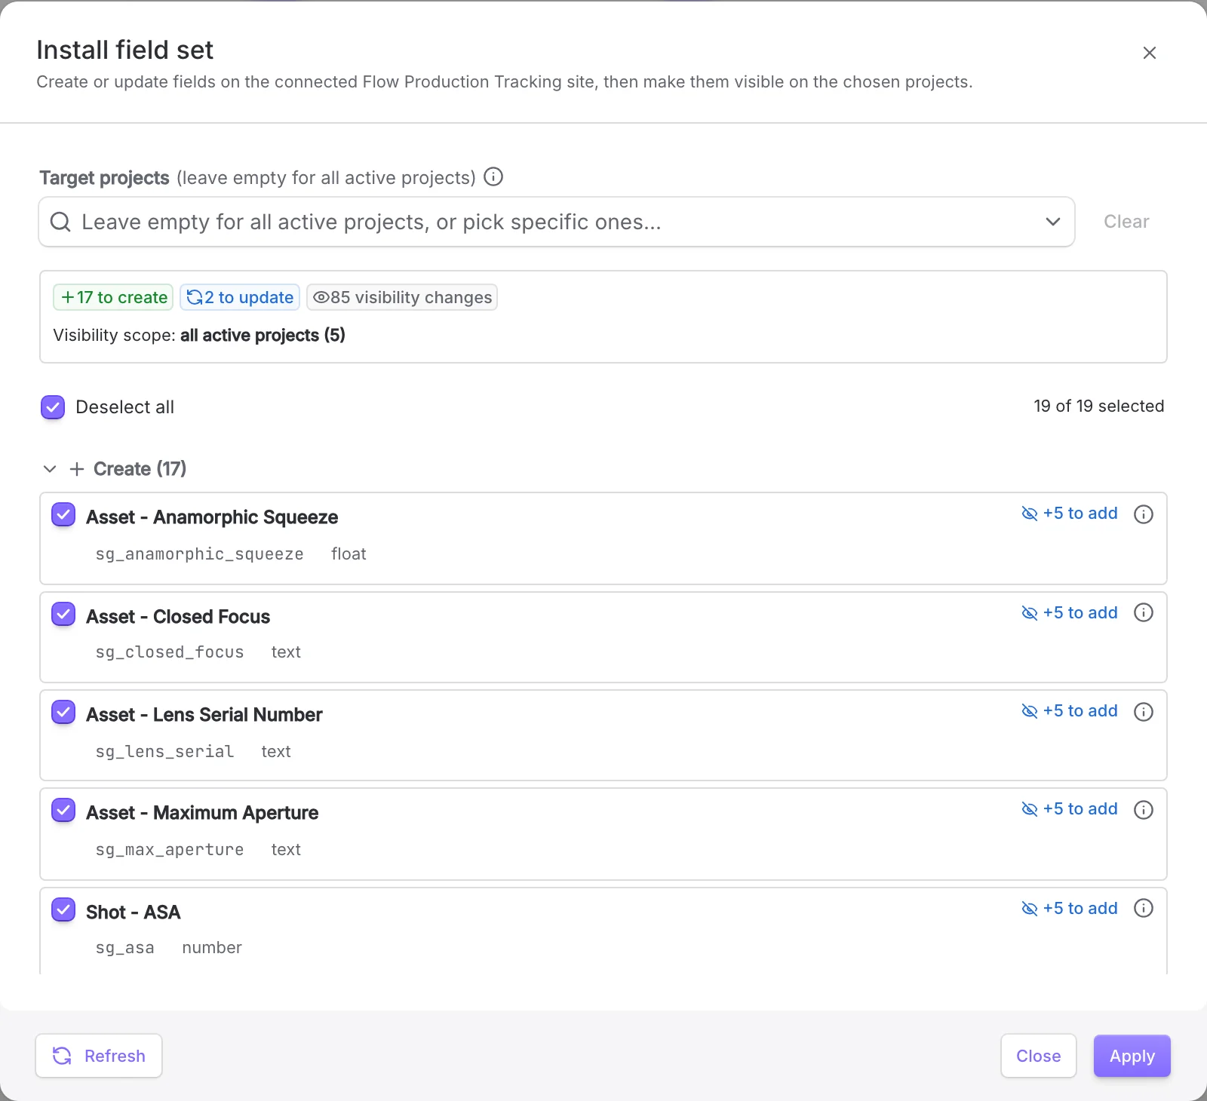Click hidden-eye icon on Maximum Aperture row

point(1030,809)
